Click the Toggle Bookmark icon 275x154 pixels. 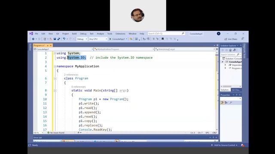pyautogui.click(x=162, y=39)
